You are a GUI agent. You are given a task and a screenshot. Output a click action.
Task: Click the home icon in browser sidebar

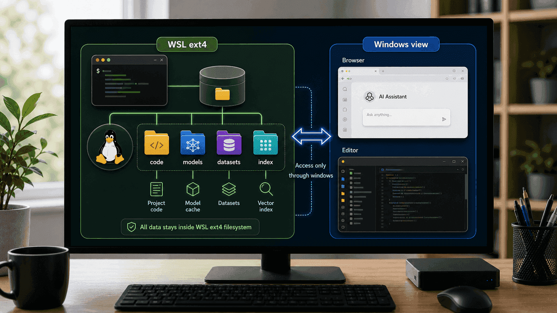pos(345,89)
